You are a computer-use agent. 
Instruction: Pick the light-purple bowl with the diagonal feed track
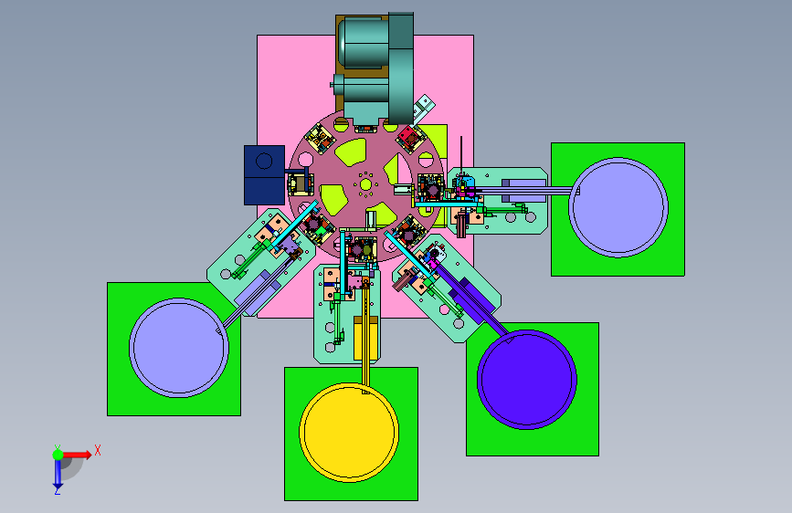pos(179,348)
